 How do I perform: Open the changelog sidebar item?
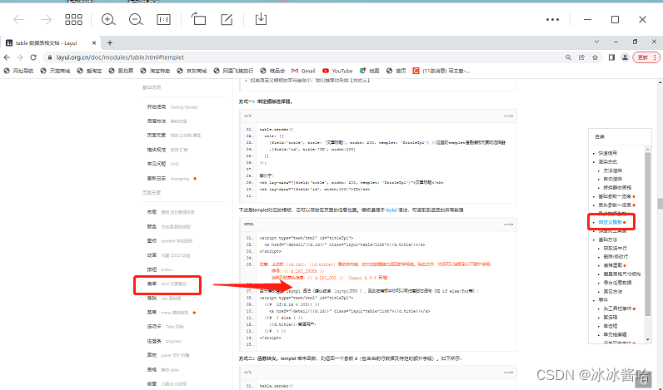(x=169, y=179)
